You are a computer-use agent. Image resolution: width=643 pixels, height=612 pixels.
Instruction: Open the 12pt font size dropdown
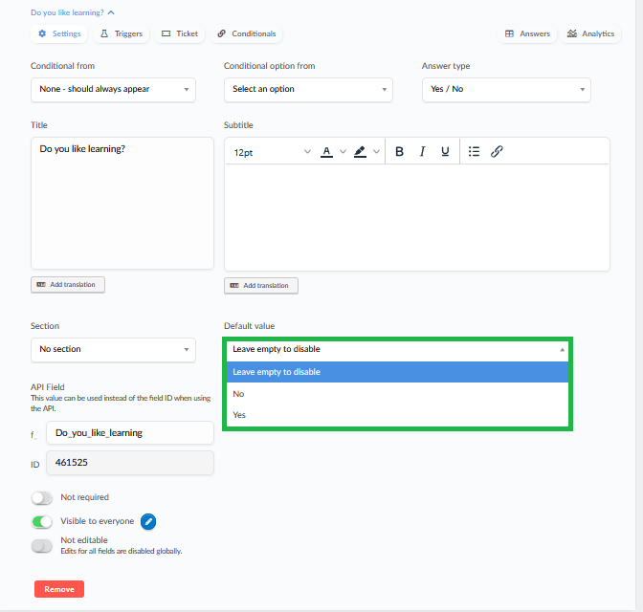pyautogui.click(x=272, y=152)
